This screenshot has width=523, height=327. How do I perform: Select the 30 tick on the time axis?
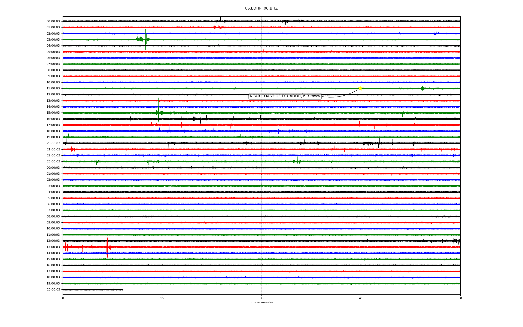coord(261,298)
